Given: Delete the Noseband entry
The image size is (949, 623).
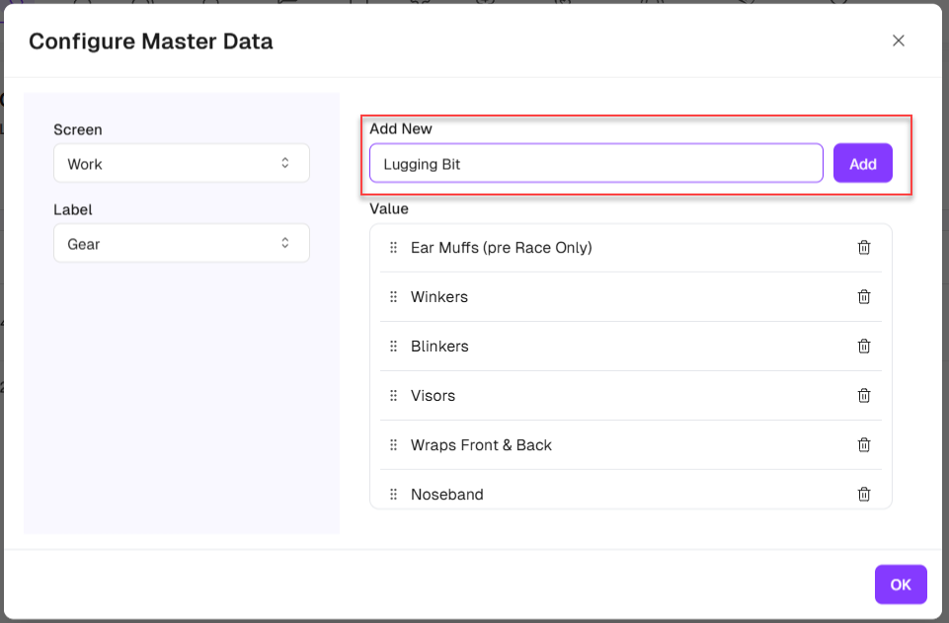Looking at the screenshot, I should point(864,494).
